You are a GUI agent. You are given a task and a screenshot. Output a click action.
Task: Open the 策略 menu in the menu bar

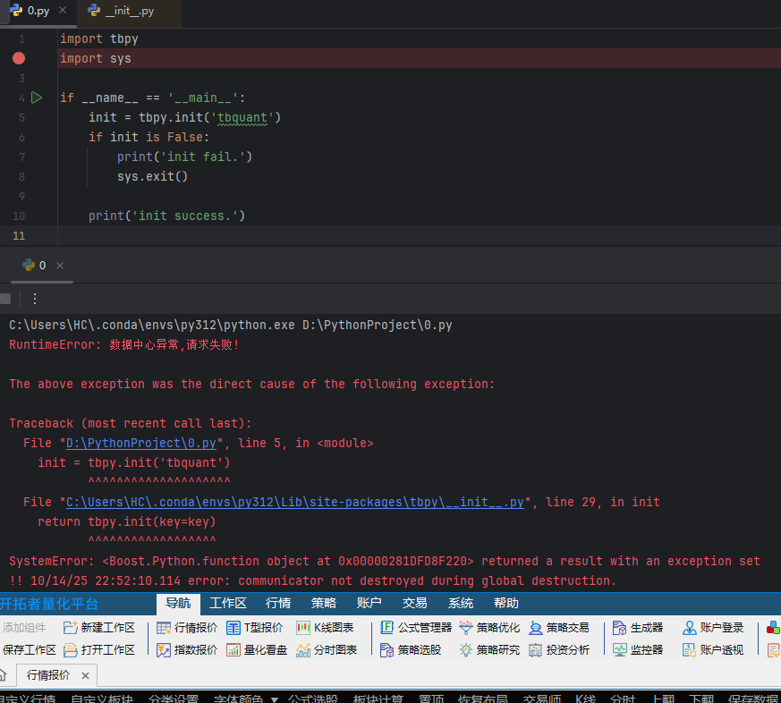pyautogui.click(x=323, y=604)
